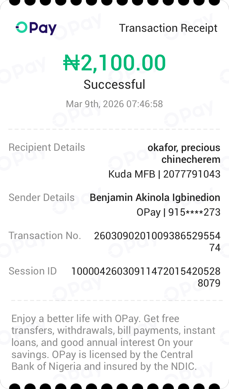Click the Transaction No. label
The width and height of the screenshot is (229, 389).
point(45,236)
